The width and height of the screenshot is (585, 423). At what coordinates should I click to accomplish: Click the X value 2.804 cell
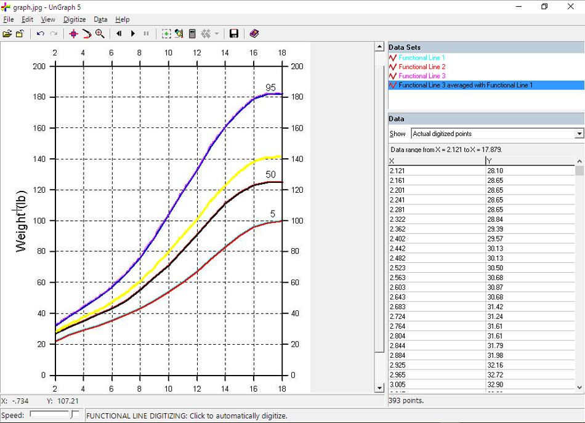[437, 336]
